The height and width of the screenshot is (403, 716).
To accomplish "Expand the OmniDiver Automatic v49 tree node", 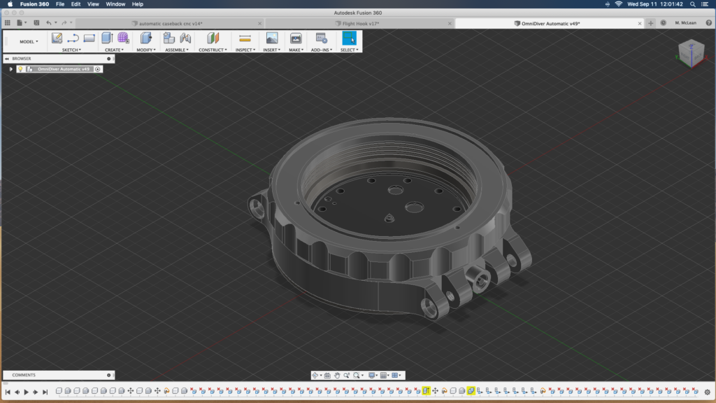I will click(11, 69).
